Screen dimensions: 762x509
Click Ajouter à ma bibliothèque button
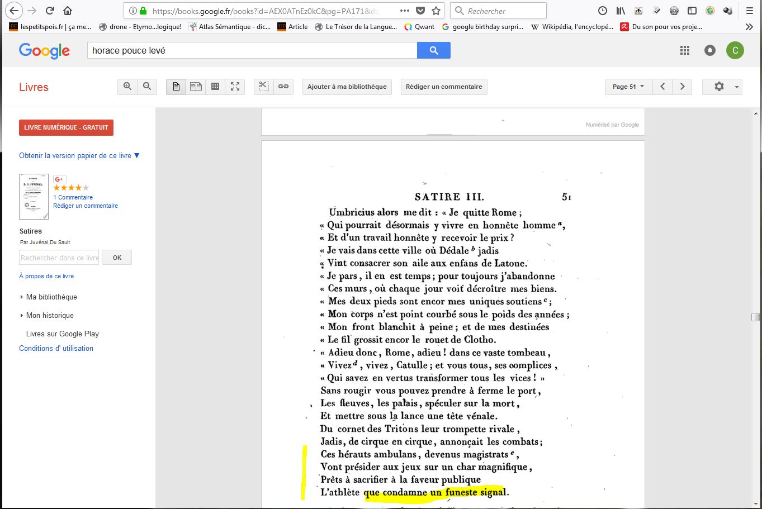(347, 87)
